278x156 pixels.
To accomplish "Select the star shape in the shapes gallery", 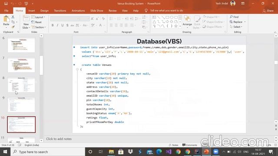I will click(176, 26).
